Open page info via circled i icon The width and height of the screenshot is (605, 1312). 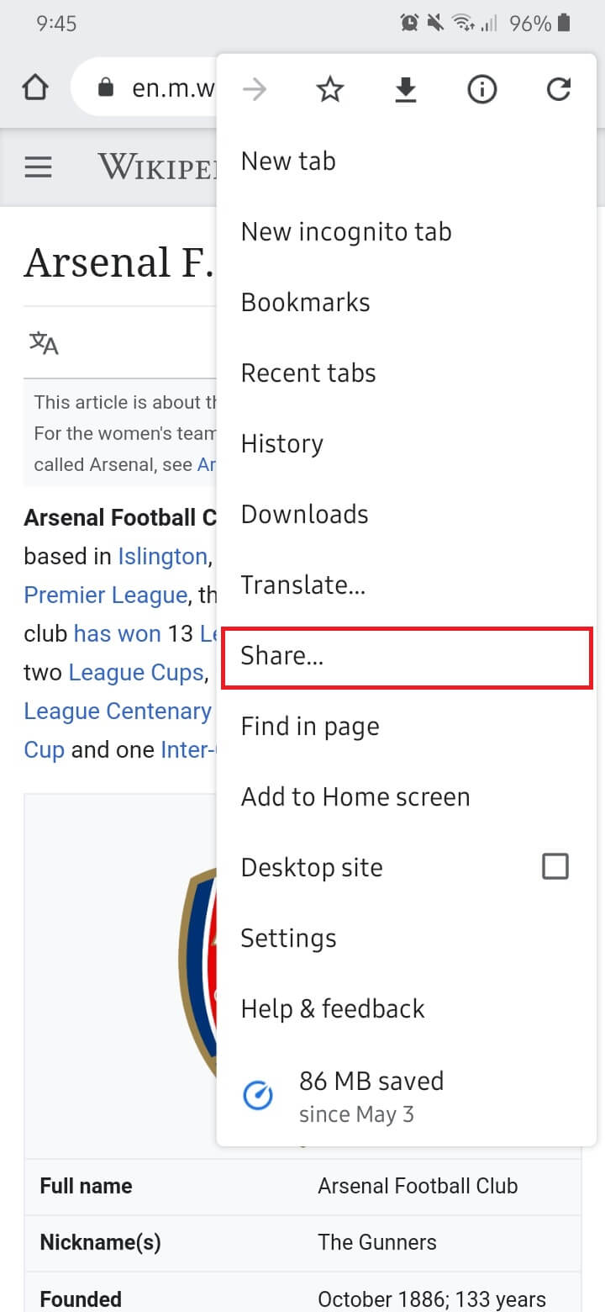[x=482, y=89]
